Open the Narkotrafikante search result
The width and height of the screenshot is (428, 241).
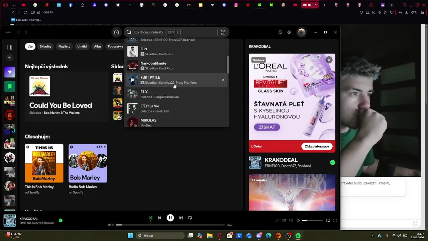coord(177,66)
